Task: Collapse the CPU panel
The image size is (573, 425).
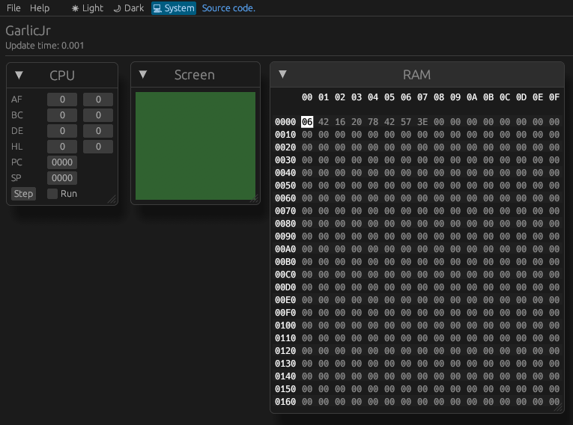Action: (x=19, y=76)
